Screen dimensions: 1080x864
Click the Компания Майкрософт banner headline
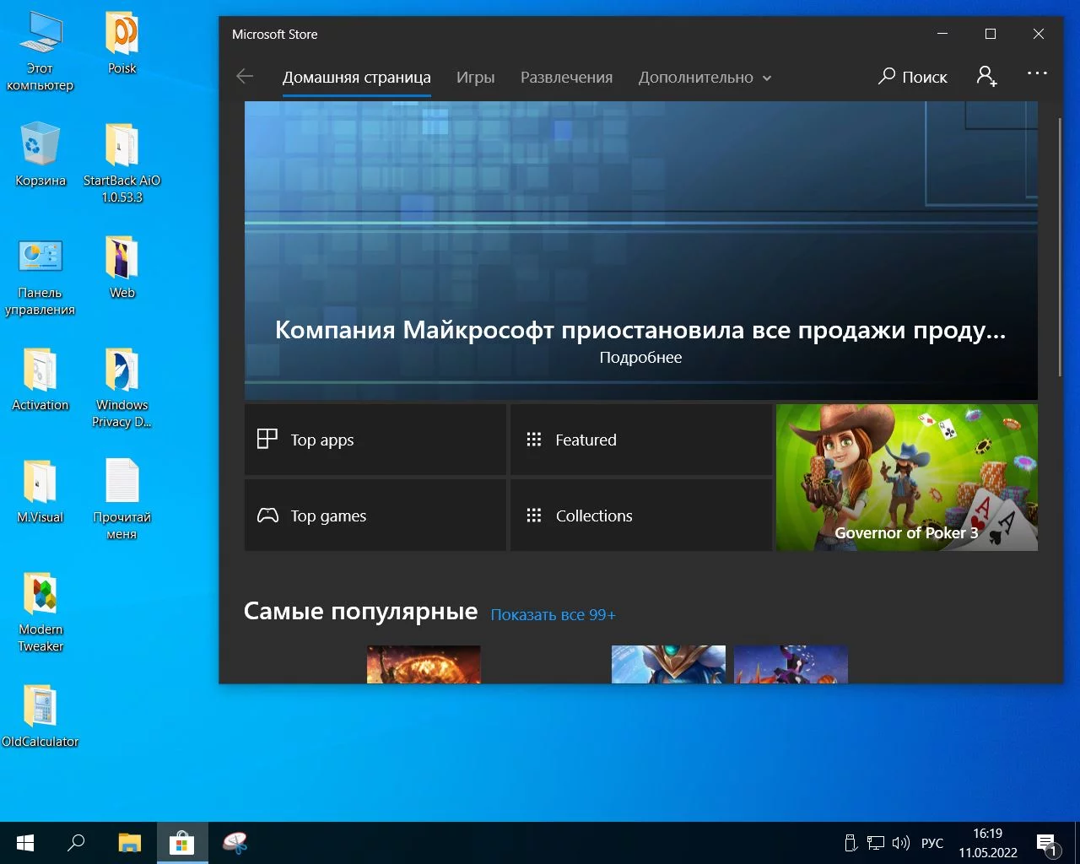640,330
